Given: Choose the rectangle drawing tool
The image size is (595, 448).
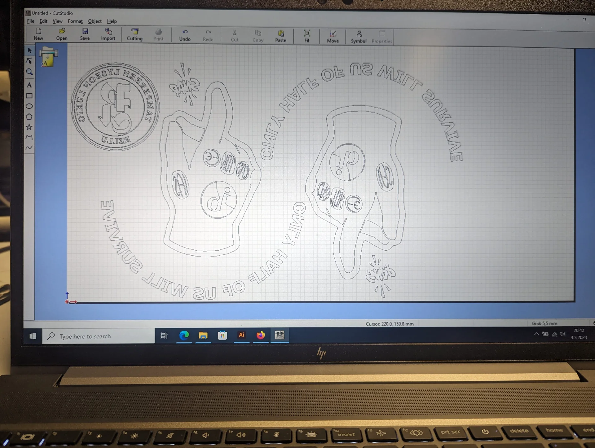Looking at the screenshot, I should [x=29, y=96].
